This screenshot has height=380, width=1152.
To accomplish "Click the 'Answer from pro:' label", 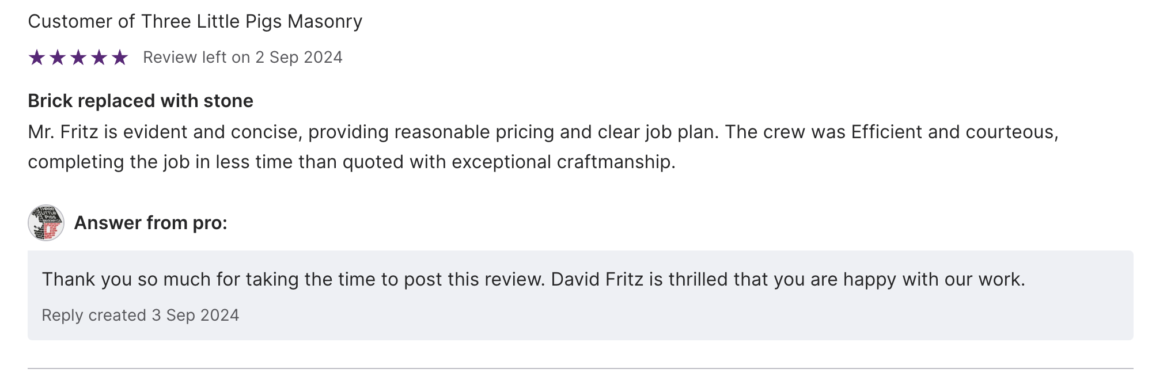I will click(x=151, y=223).
